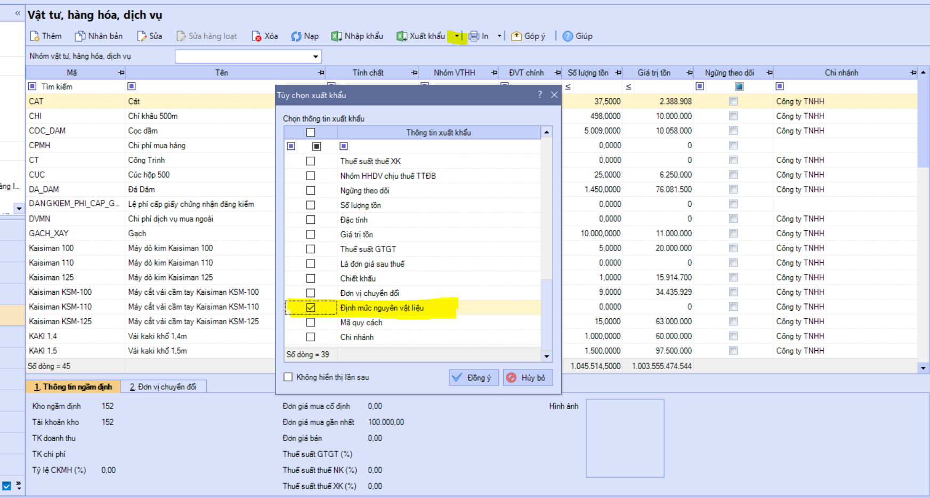Click the Góp ý feedback icon

[516, 36]
